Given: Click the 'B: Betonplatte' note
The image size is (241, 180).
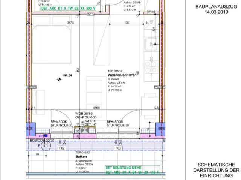Looking at the screenshot, I should click(84, 161).
